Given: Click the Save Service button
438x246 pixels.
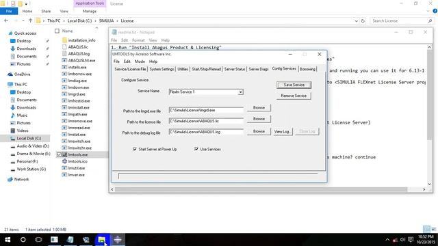Looking at the screenshot, I should (x=294, y=85).
